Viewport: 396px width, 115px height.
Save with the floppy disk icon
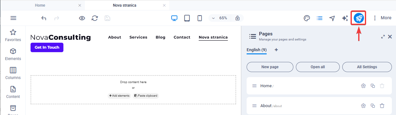107,18
